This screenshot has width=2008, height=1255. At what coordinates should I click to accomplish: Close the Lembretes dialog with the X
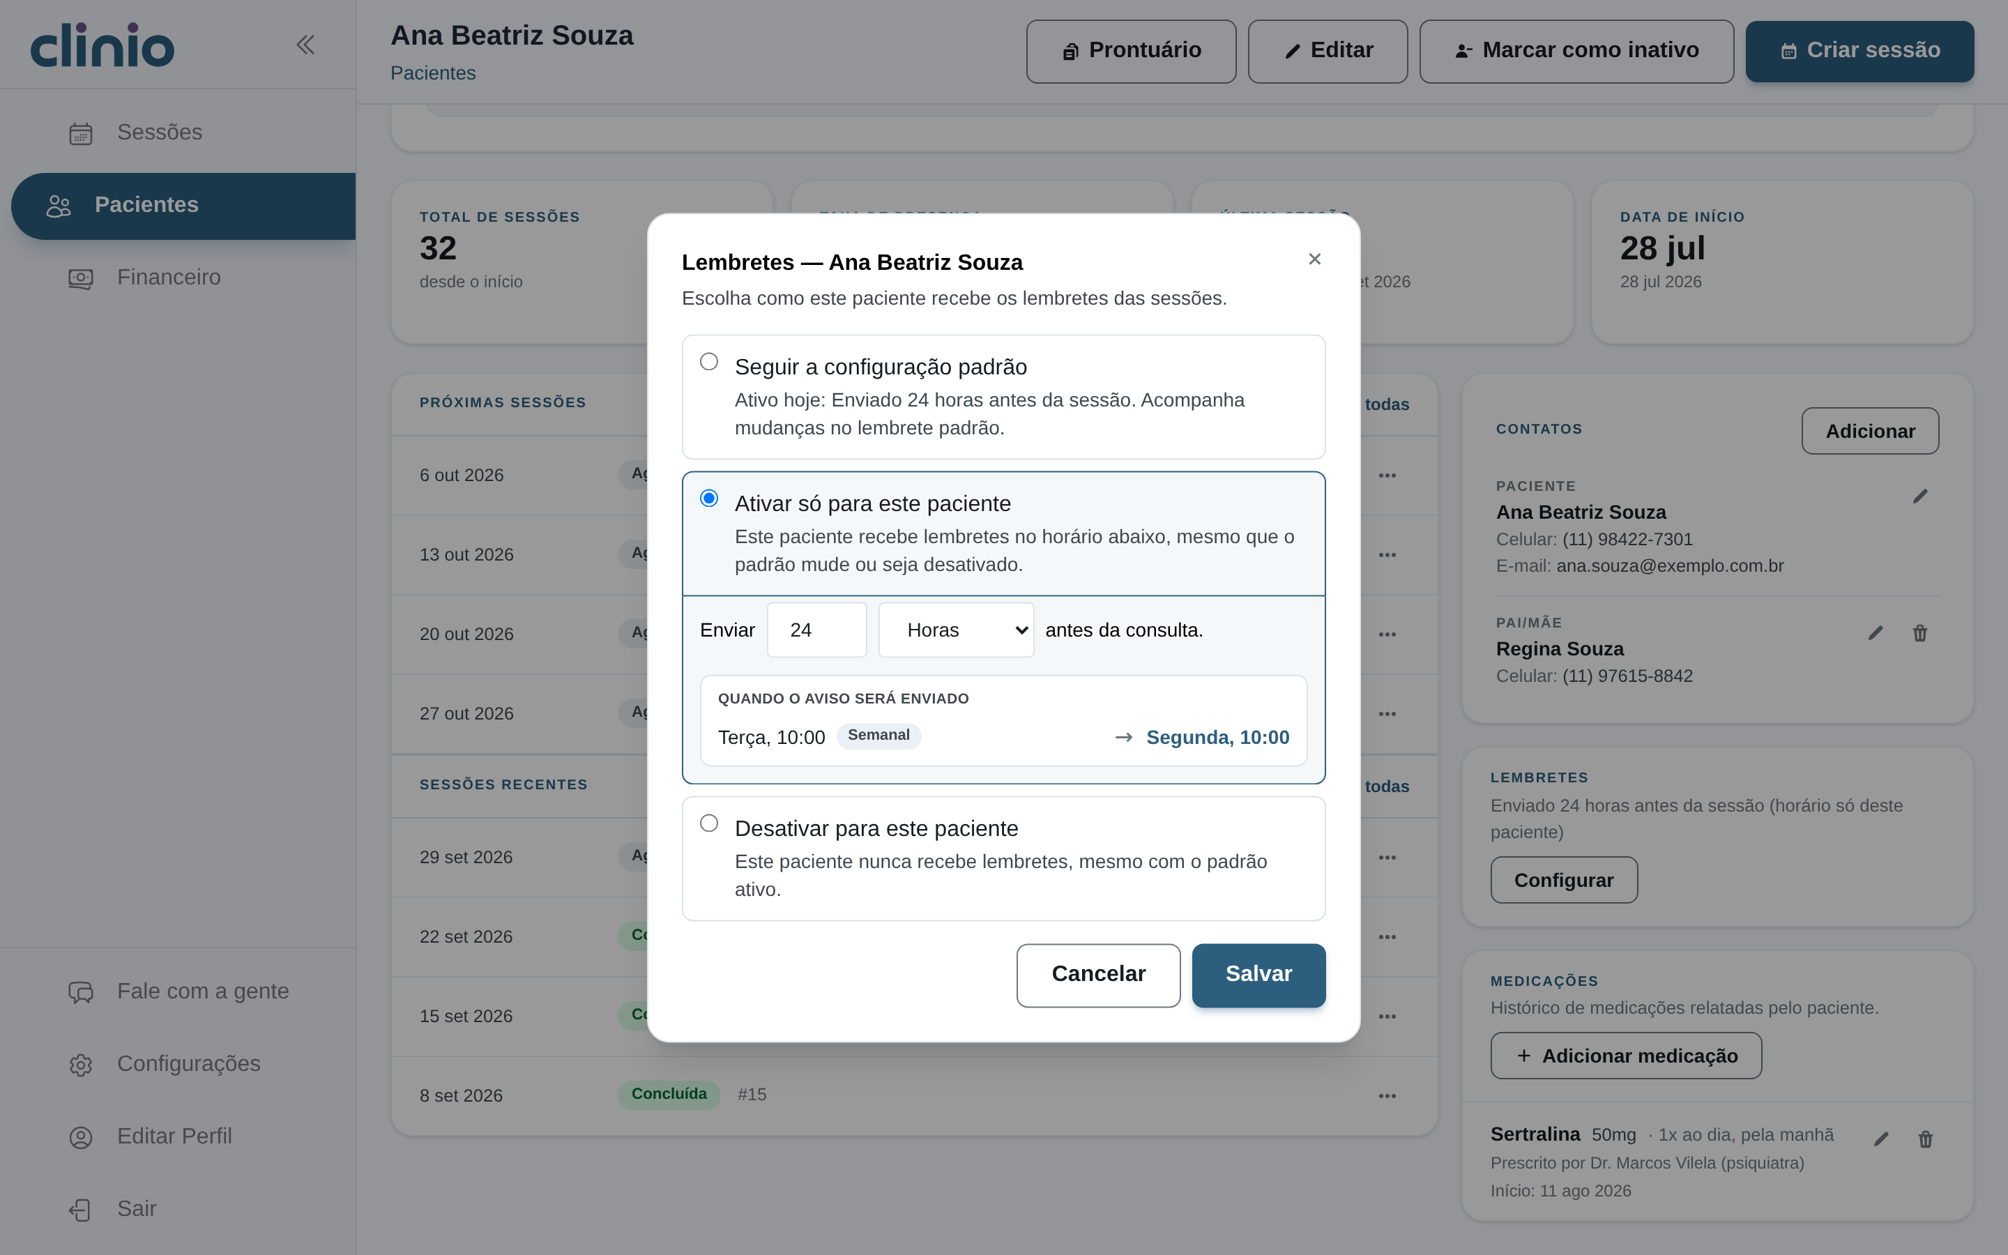pos(1314,259)
